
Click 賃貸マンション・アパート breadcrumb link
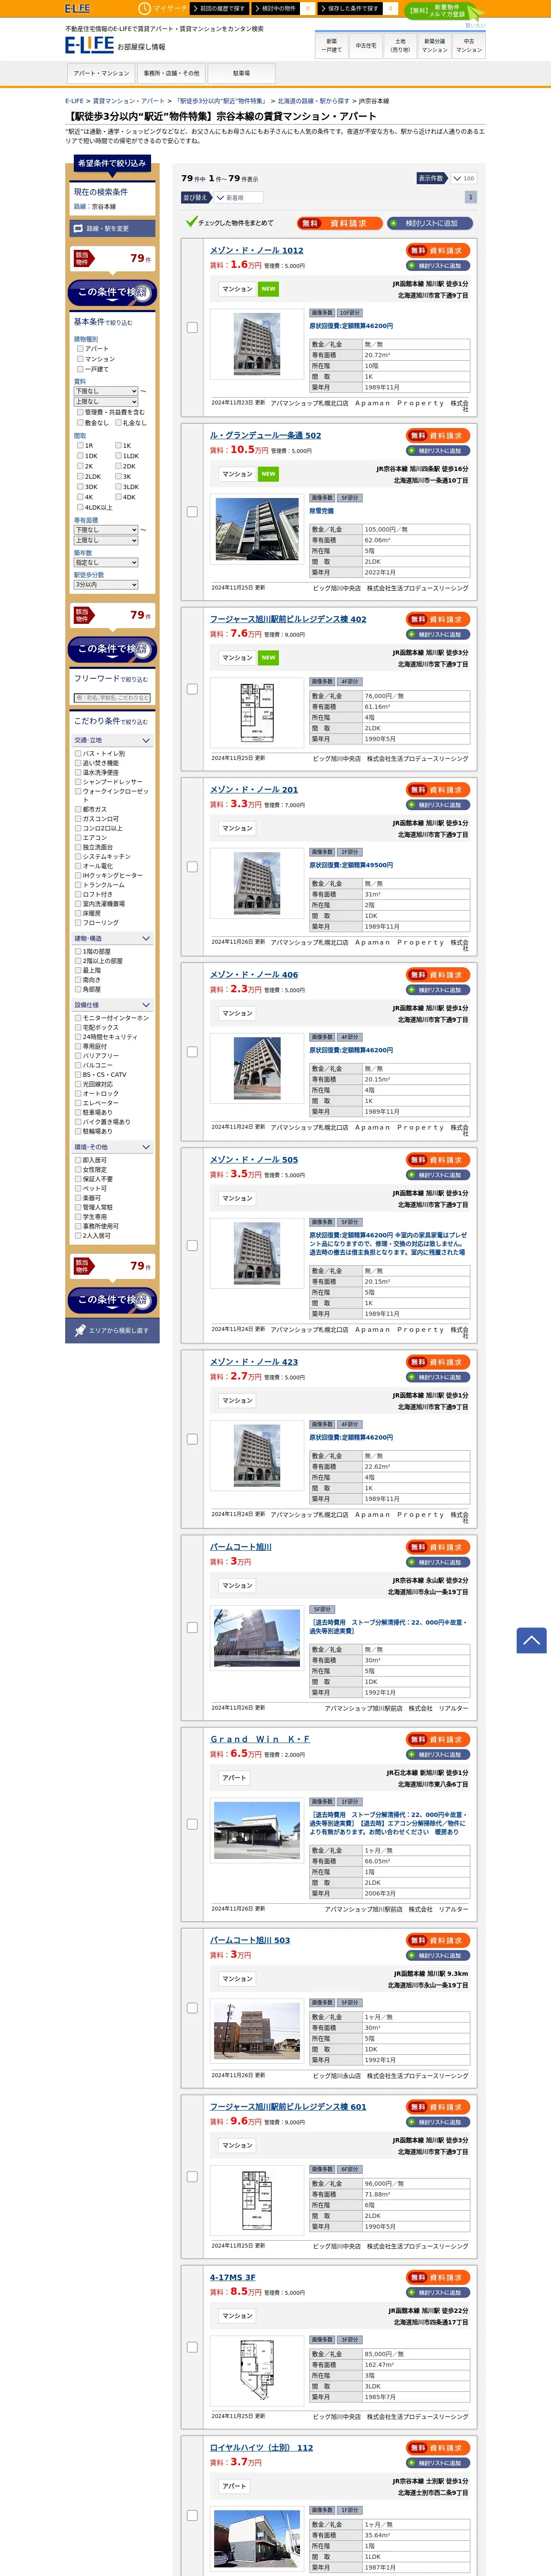(x=130, y=101)
